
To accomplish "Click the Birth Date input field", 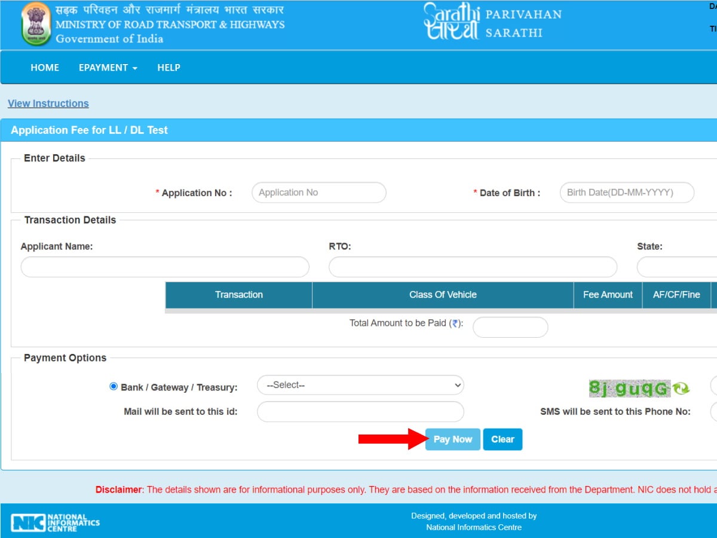I will pos(626,192).
